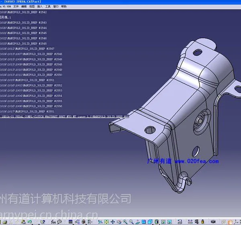The height and width of the screenshot is (225, 241).
Task: Open the 帮助 (Help) menu
Action: point(64,6)
